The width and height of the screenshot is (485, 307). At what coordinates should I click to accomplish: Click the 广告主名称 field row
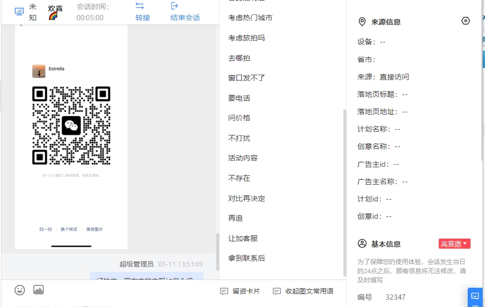click(x=382, y=182)
